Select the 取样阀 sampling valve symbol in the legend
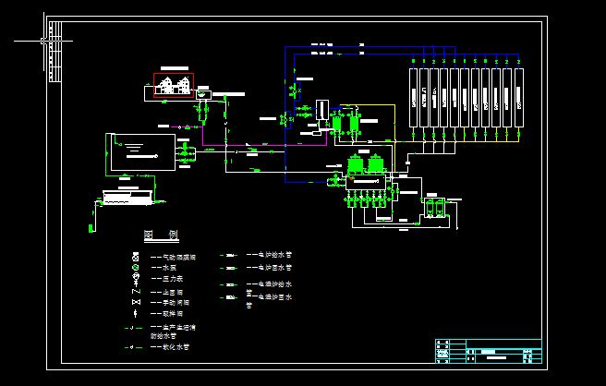Screen dimensions: 606x386 tap(135, 313)
